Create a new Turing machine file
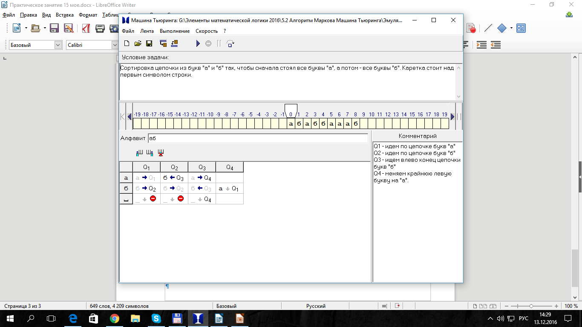This screenshot has width=582, height=327. (x=127, y=43)
